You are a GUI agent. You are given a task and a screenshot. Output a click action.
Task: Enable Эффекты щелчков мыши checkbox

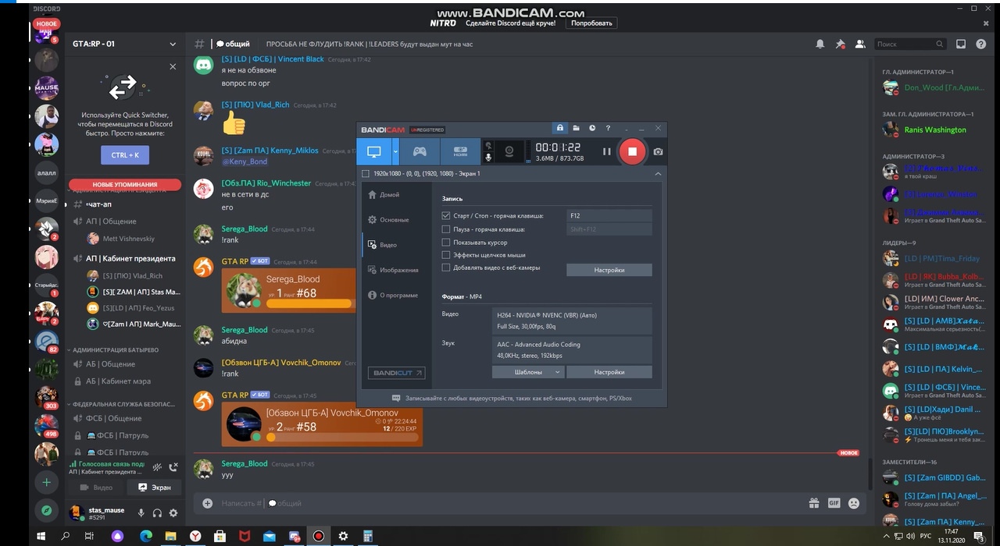coord(446,255)
